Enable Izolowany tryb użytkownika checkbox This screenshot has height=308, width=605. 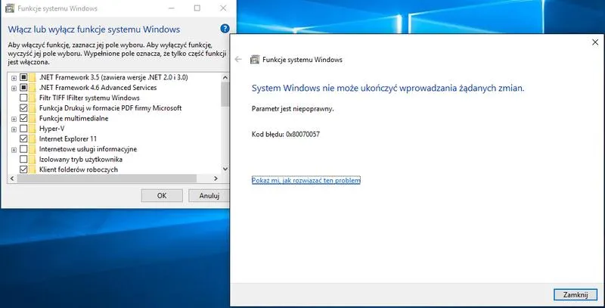[23, 159]
